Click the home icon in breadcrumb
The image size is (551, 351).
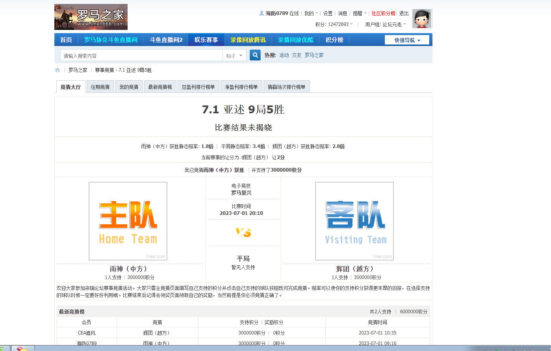[58, 70]
